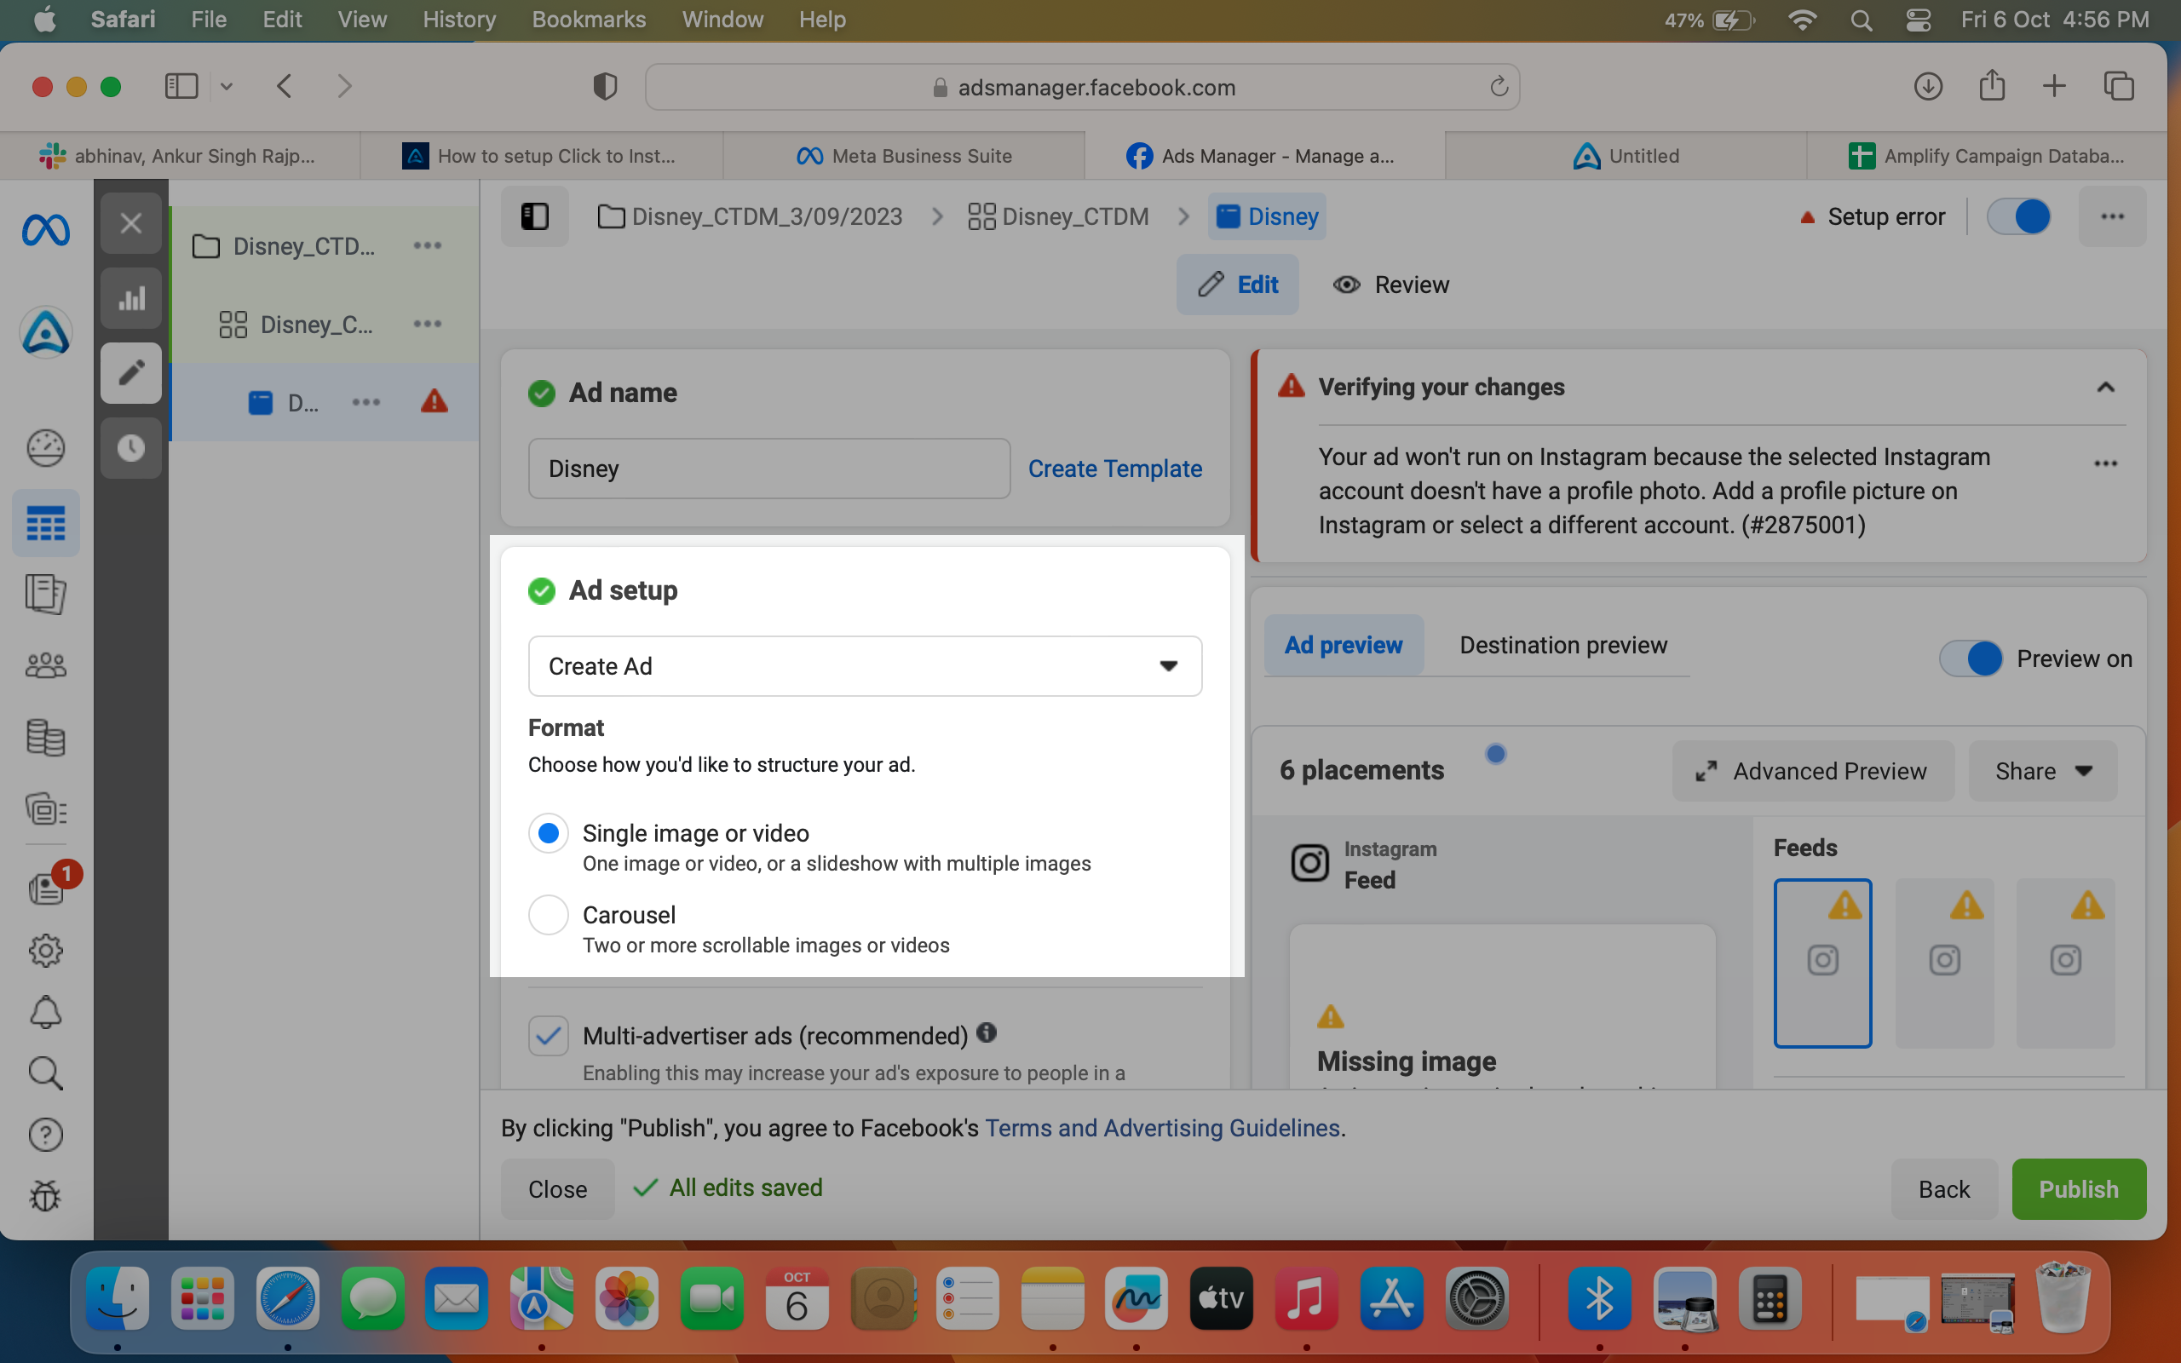Switch to the Meta Business Suite browser tab

(x=904, y=156)
